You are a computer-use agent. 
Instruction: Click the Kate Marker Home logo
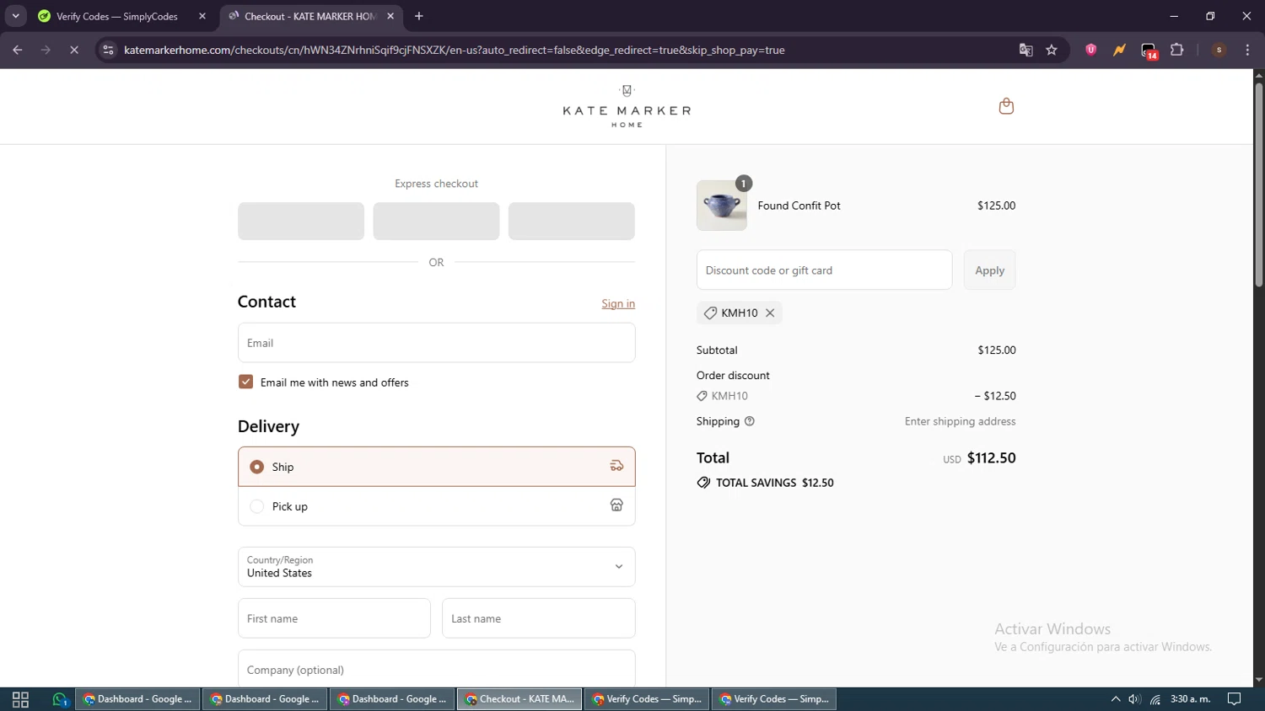click(627, 106)
